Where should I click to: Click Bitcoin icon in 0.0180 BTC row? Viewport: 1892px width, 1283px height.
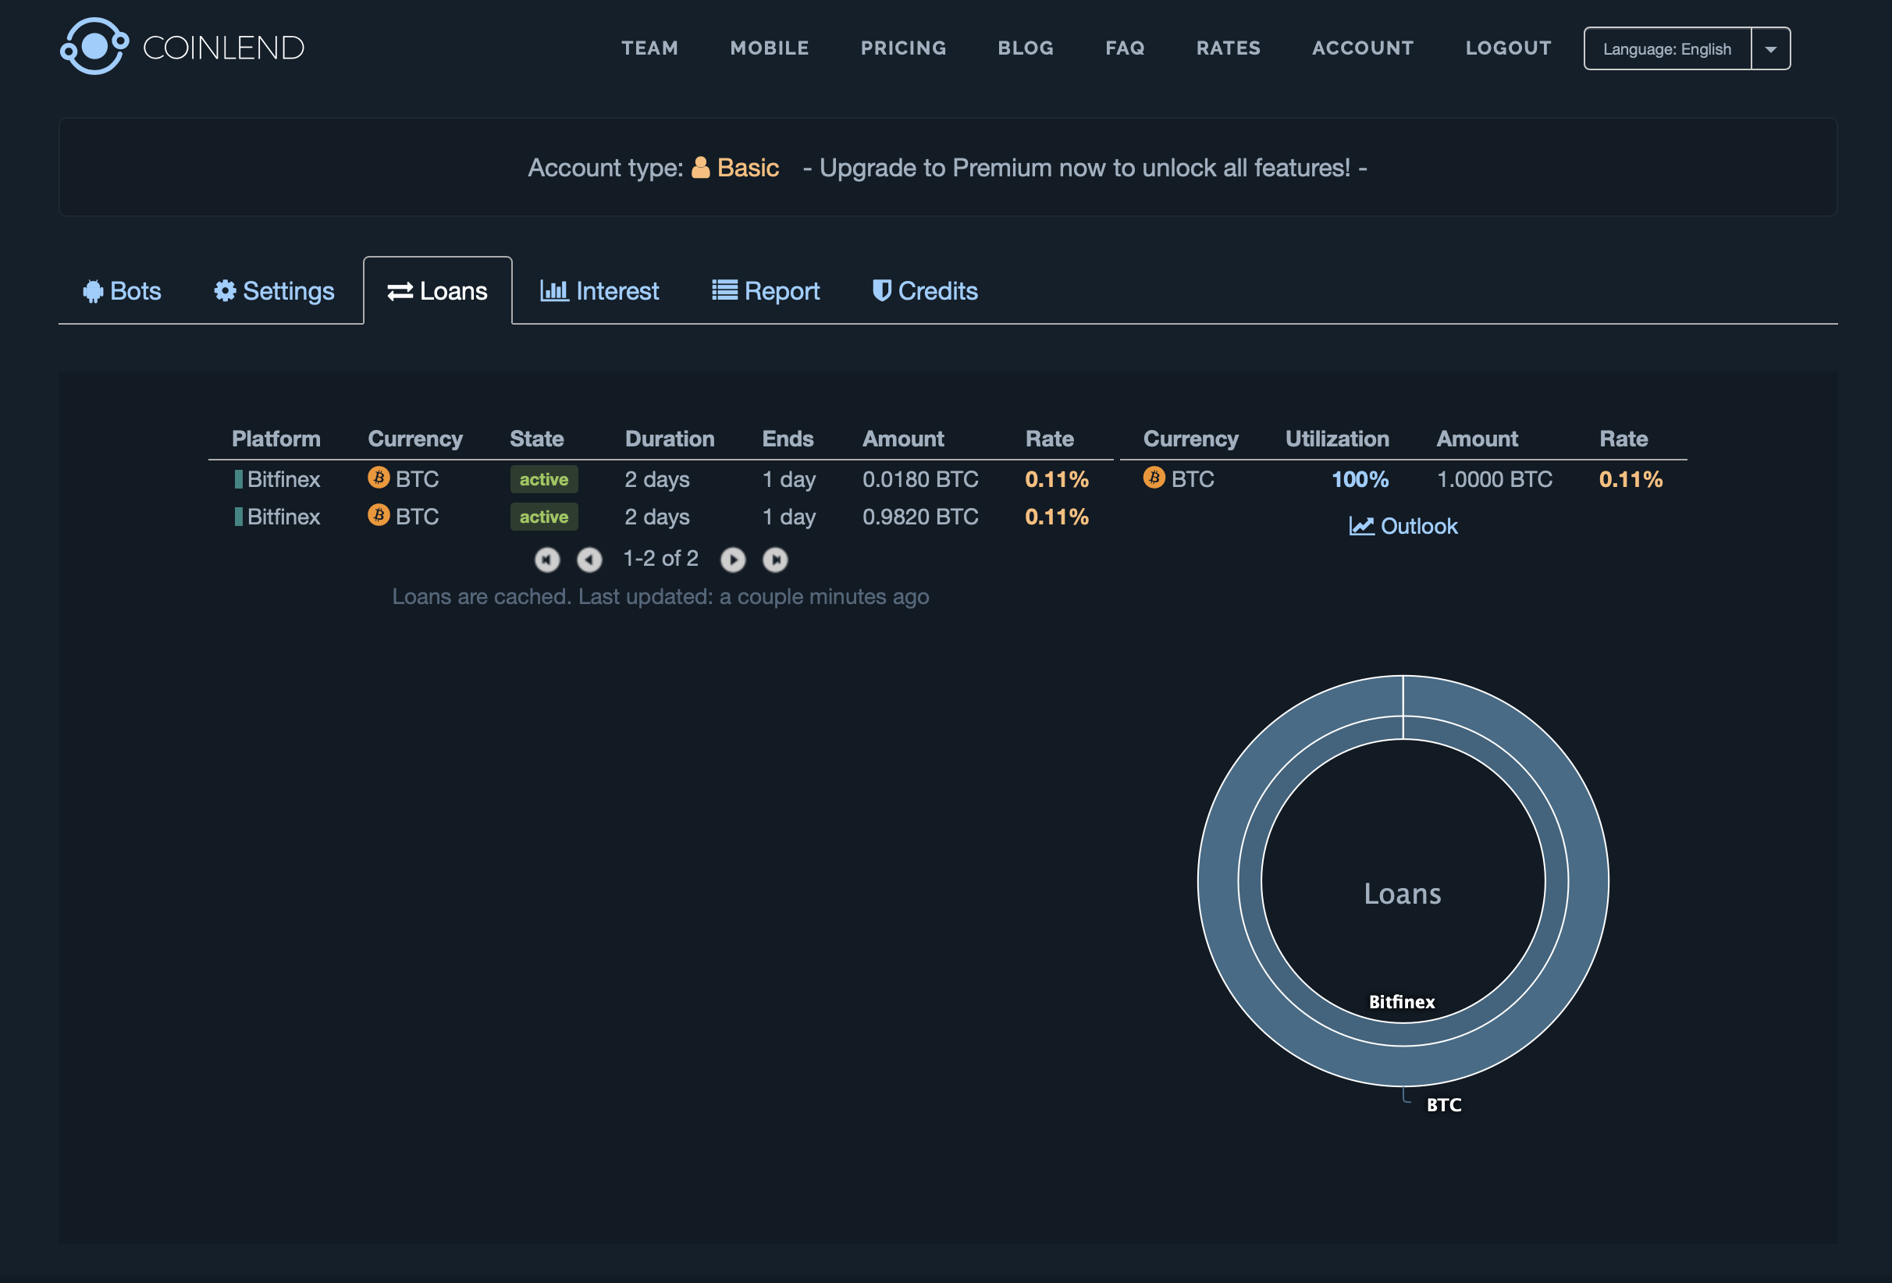pos(379,477)
